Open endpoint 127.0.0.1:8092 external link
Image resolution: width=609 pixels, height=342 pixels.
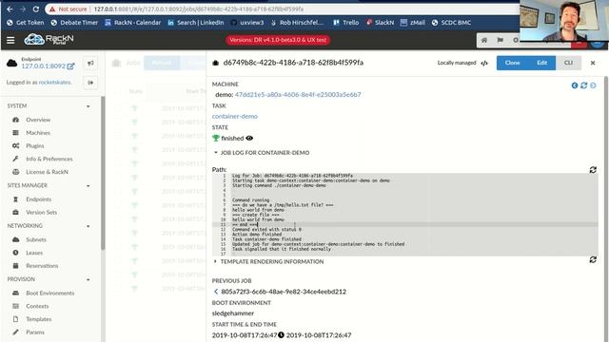click(70, 66)
